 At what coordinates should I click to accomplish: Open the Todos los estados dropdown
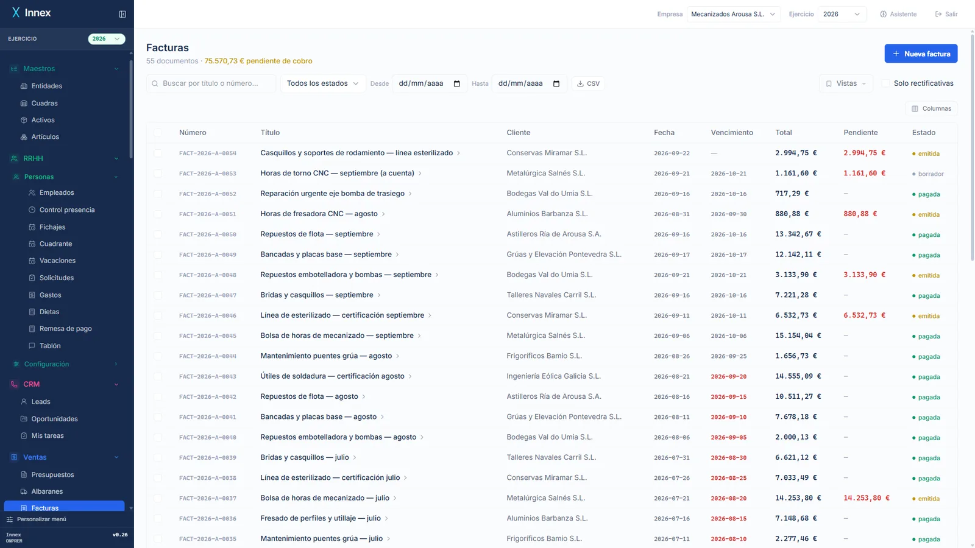[323, 83]
